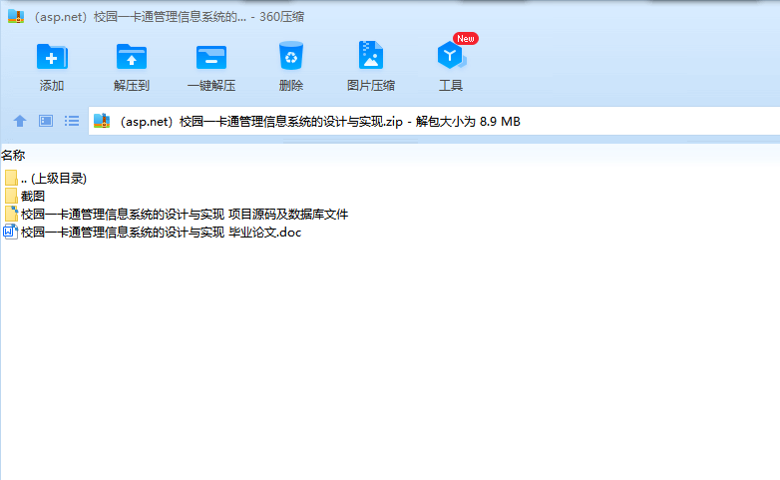Switch to the list view icon
Viewport: 780px width, 480px height.
tap(72, 121)
